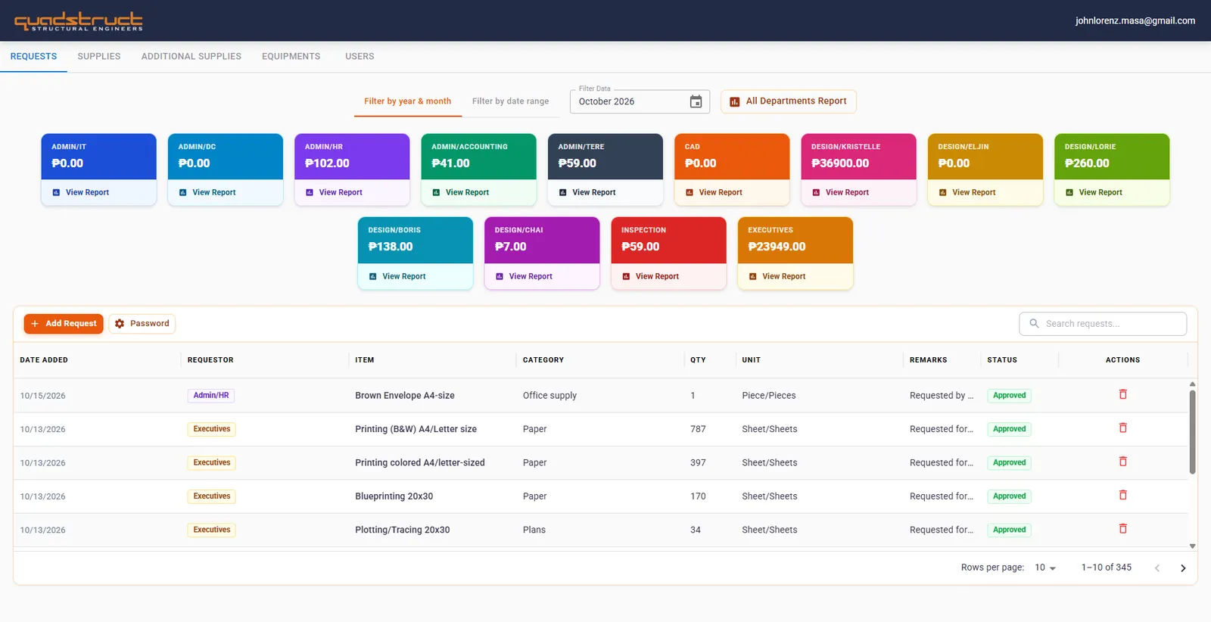Image resolution: width=1211 pixels, height=622 pixels.
Task: Go to next page of requests
Action: (x=1183, y=568)
